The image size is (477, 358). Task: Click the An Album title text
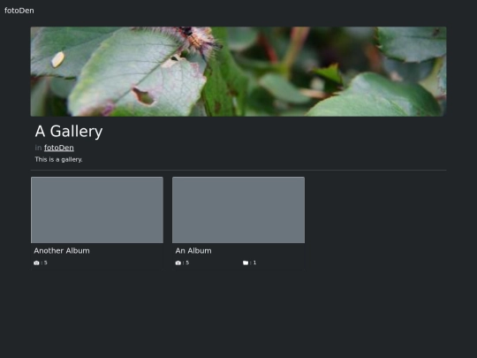(x=193, y=250)
